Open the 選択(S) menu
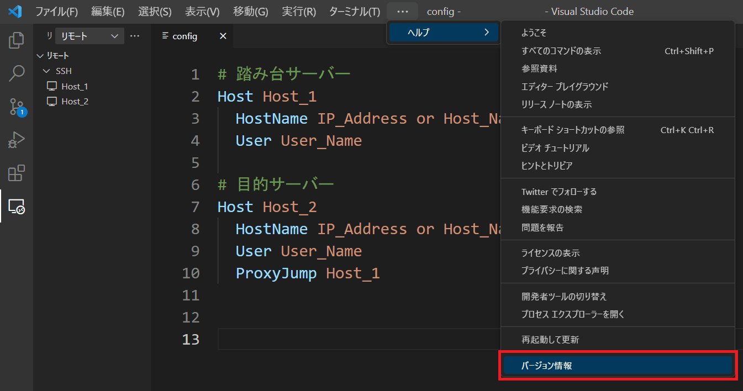This screenshot has height=391, width=743. point(155,12)
